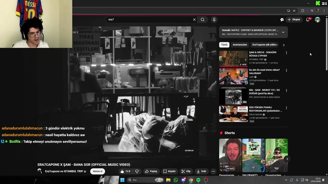The image size is (328, 184).
Task: Open WhatsApp from the taskbar
Action: pyautogui.click(x=176, y=180)
